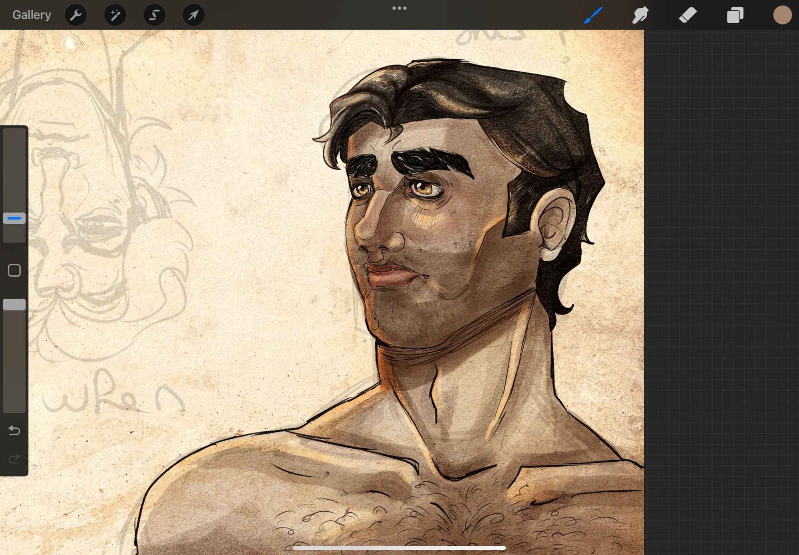The image size is (799, 555).
Task: Return to the Gallery
Action: [x=32, y=15]
